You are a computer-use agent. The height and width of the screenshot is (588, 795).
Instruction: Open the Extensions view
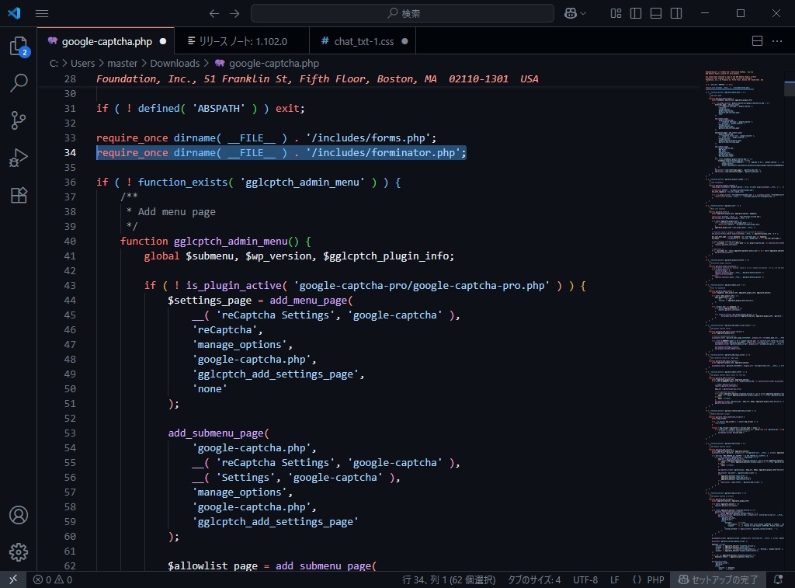pos(19,195)
